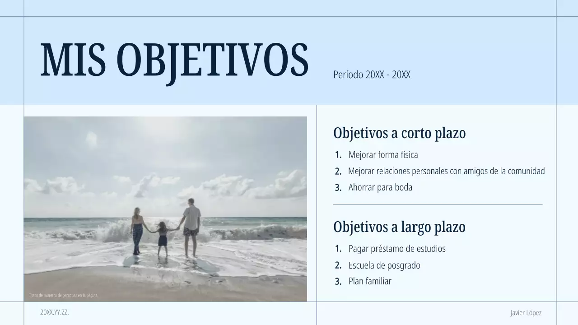Click the "Plan familiar" list item
Viewport: 578px width, 325px height.
click(x=370, y=281)
